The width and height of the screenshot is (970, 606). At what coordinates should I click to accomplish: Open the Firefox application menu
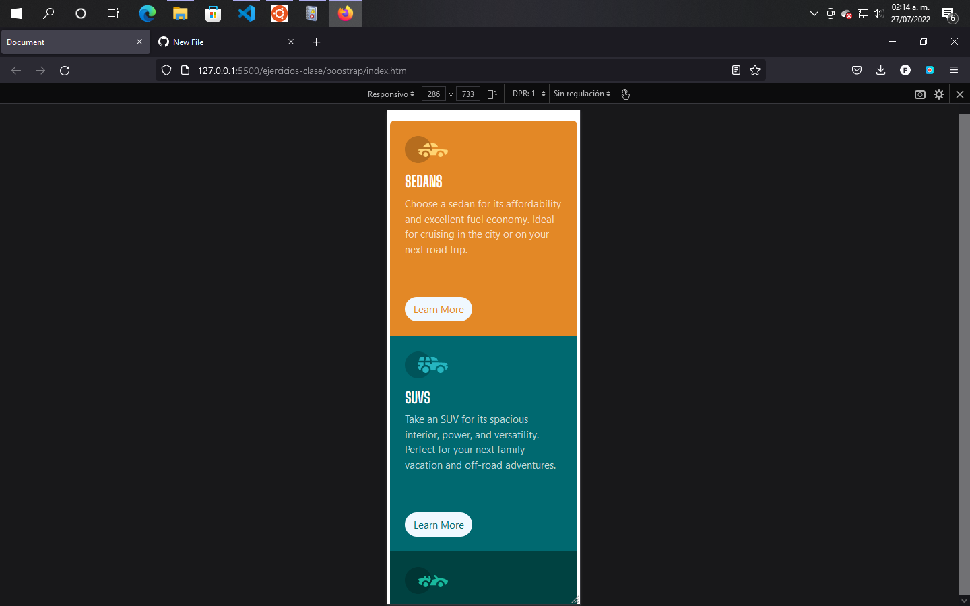[x=954, y=70]
